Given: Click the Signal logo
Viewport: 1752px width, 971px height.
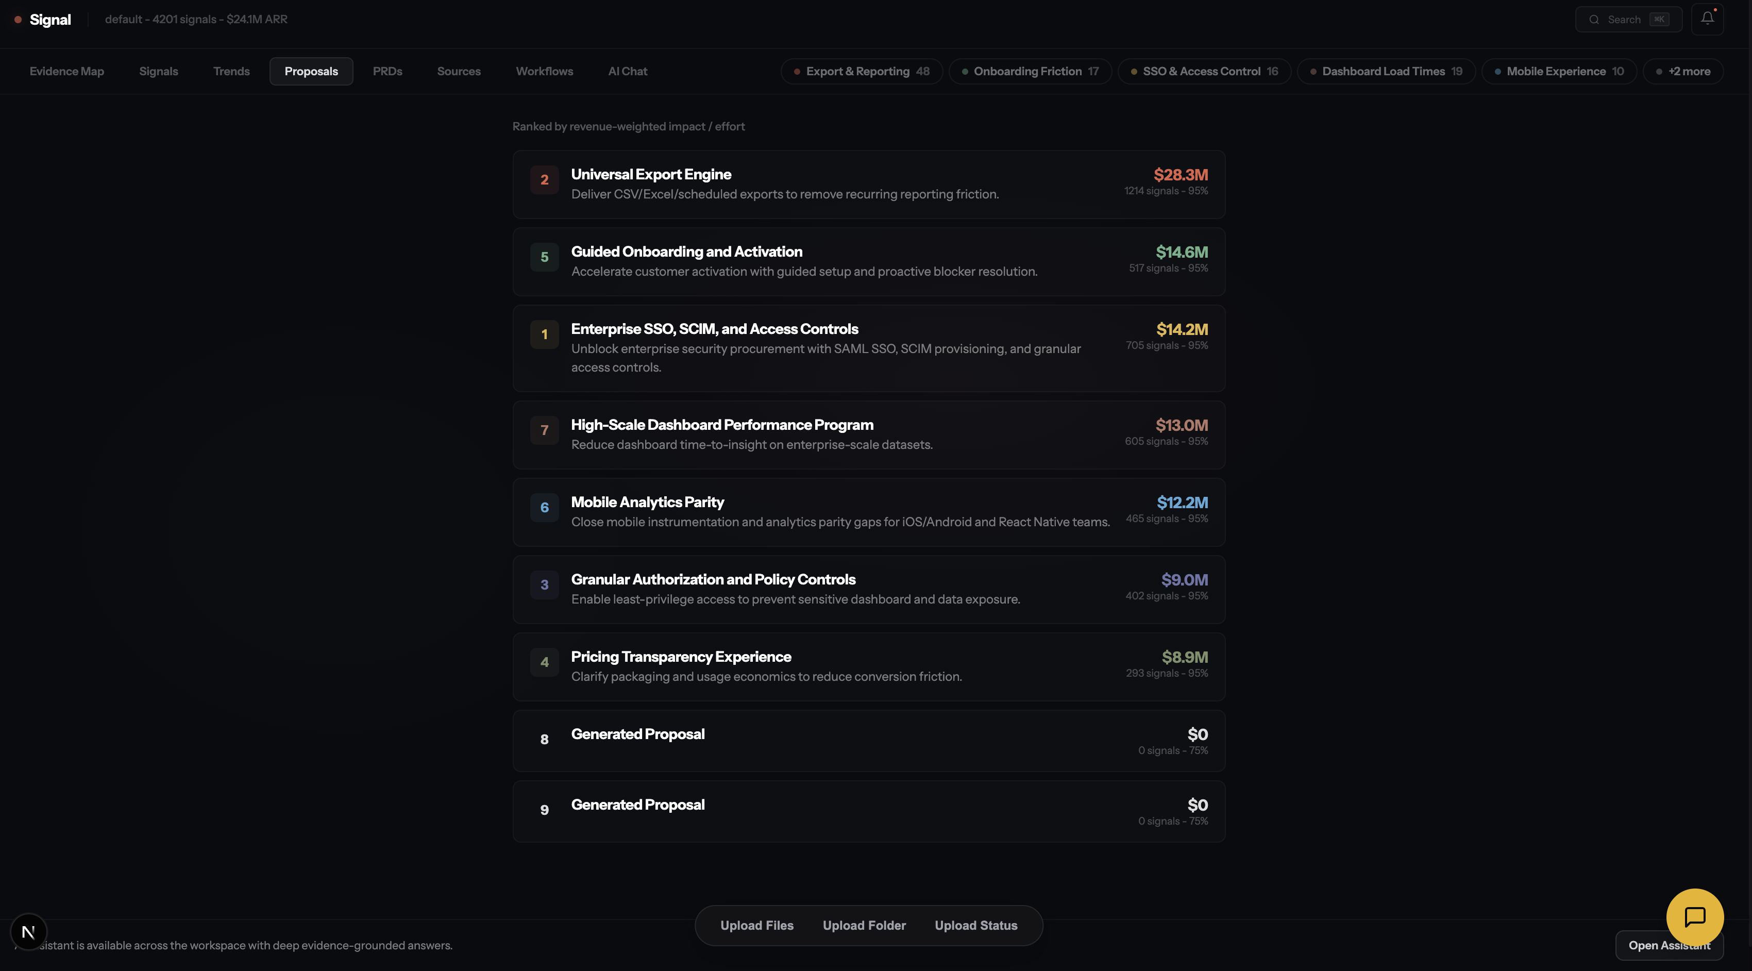Looking at the screenshot, I should coord(49,20).
